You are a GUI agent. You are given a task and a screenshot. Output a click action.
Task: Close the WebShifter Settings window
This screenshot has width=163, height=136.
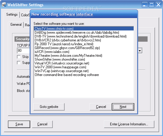click(159, 5)
